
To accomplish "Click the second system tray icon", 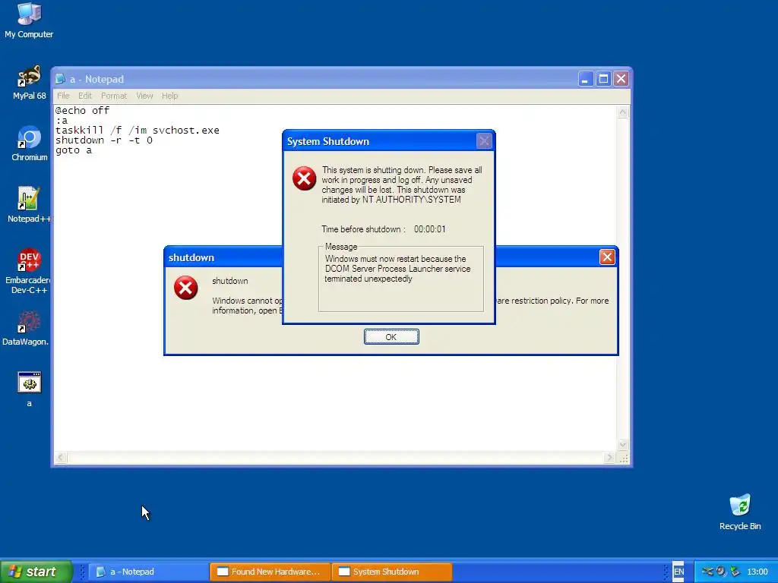I will pyautogui.click(x=721, y=572).
